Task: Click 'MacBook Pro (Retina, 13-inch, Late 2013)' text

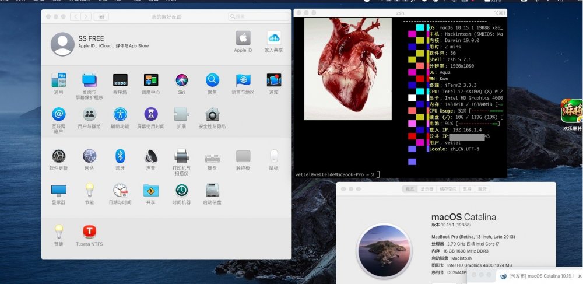Action: (x=473, y=236)
